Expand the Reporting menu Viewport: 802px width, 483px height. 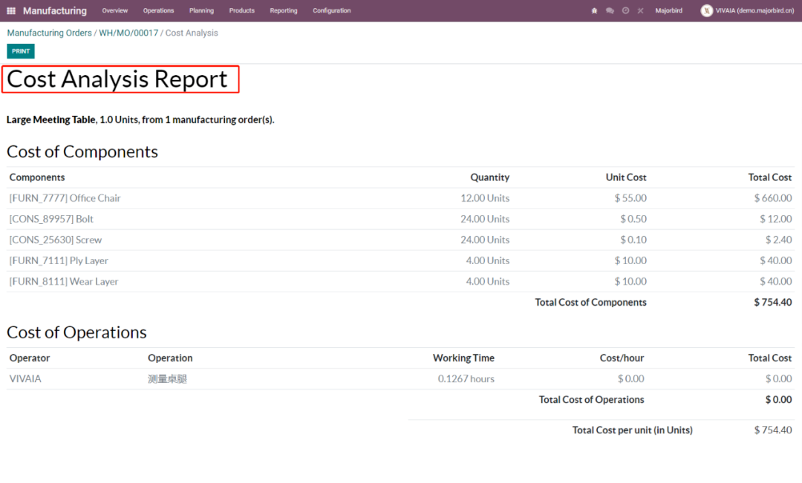[284, 11]
